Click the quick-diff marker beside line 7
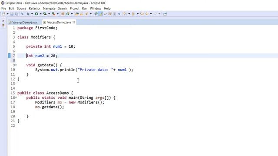The image size is (278, 156). 9,56
